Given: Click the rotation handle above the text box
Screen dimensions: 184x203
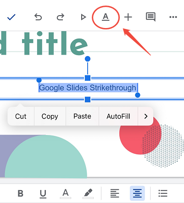Looking at the screenshot, I should click(88, 59).
